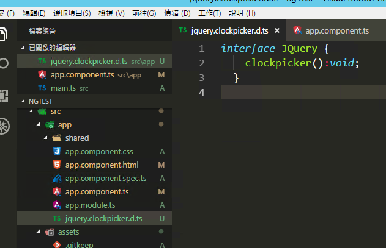Viewport: 386px width, 248px height.
Task: Open the 編輯(E) menu
Action: [x=34, y=13]
